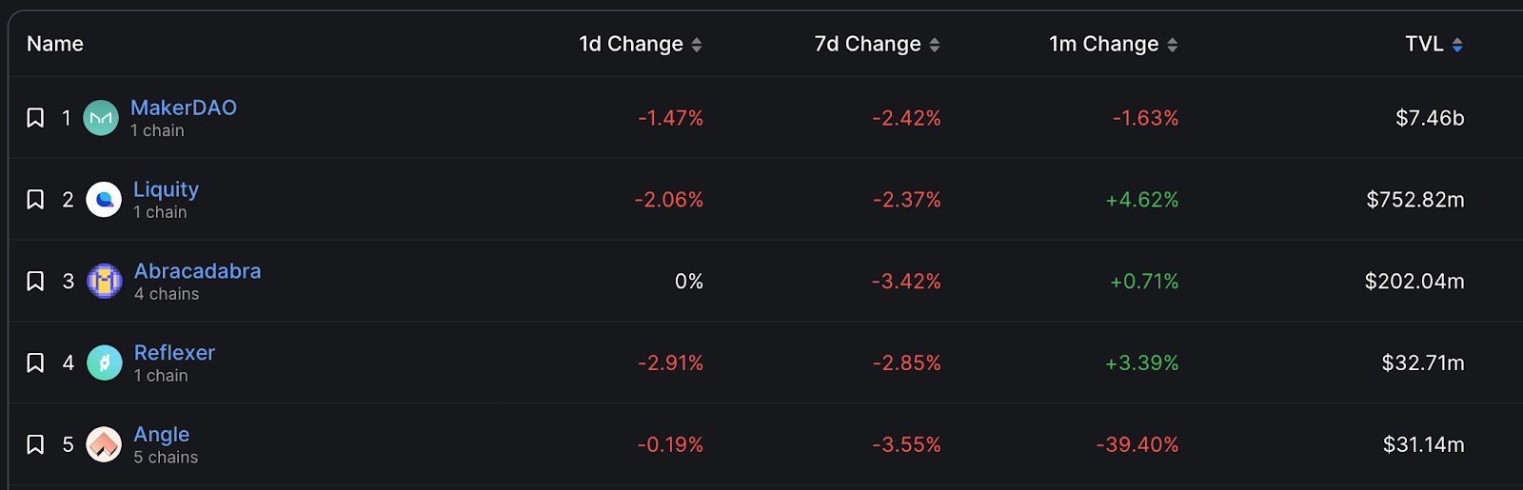Visit the Angle protocol page
The width and height of the screenshot is (1523, 490).
[x=162, y=435]
